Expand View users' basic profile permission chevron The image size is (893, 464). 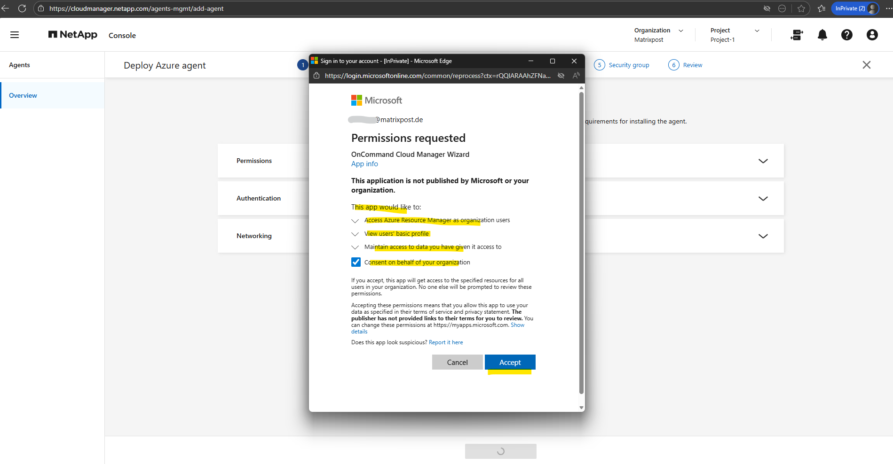[355, 234]
